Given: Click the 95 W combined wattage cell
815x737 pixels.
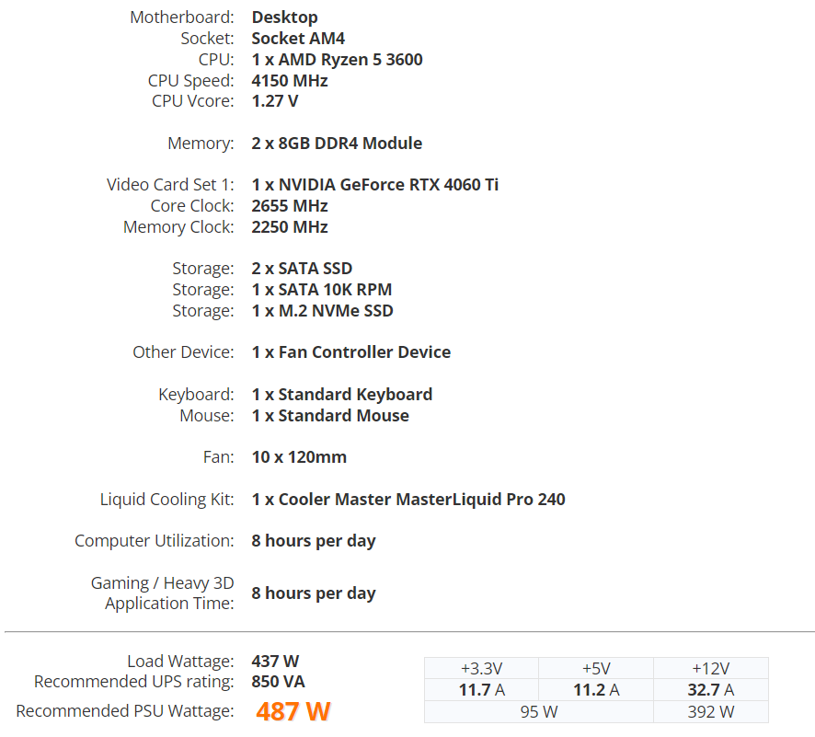Looking at the screenshot, I should click(x=538, y=711).
